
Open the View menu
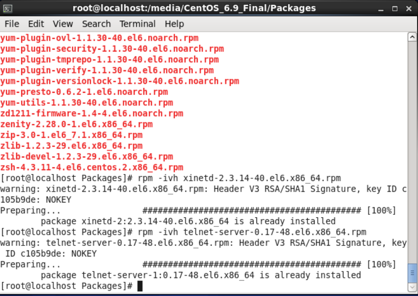(x=63, y=24)
